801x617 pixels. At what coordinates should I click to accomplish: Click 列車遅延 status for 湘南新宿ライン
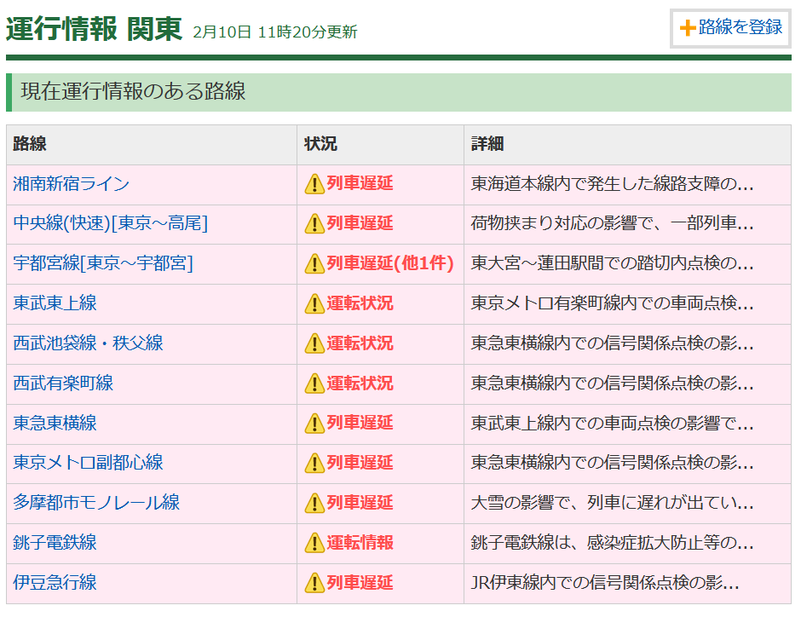(x=360, y=183)
